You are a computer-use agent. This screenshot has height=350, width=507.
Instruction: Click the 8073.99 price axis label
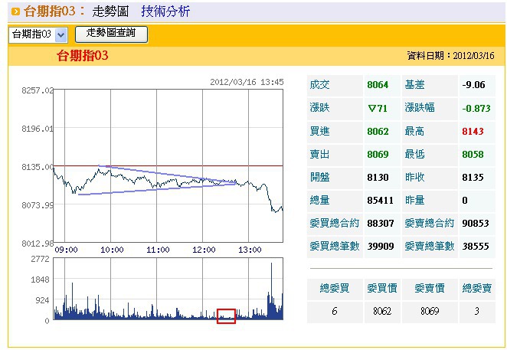pyautogui.click(x=38, y=205)
